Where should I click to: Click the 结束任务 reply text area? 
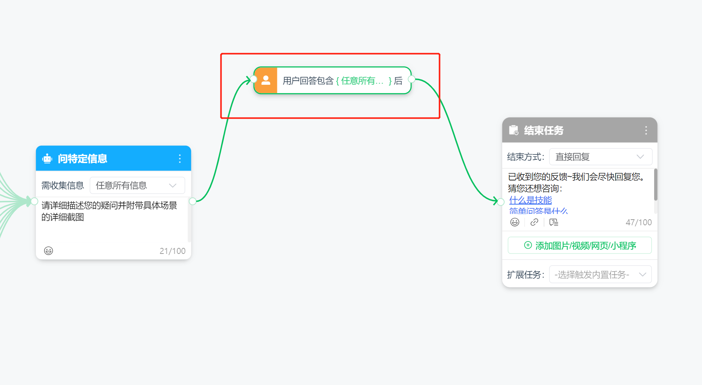click(577, 183)
